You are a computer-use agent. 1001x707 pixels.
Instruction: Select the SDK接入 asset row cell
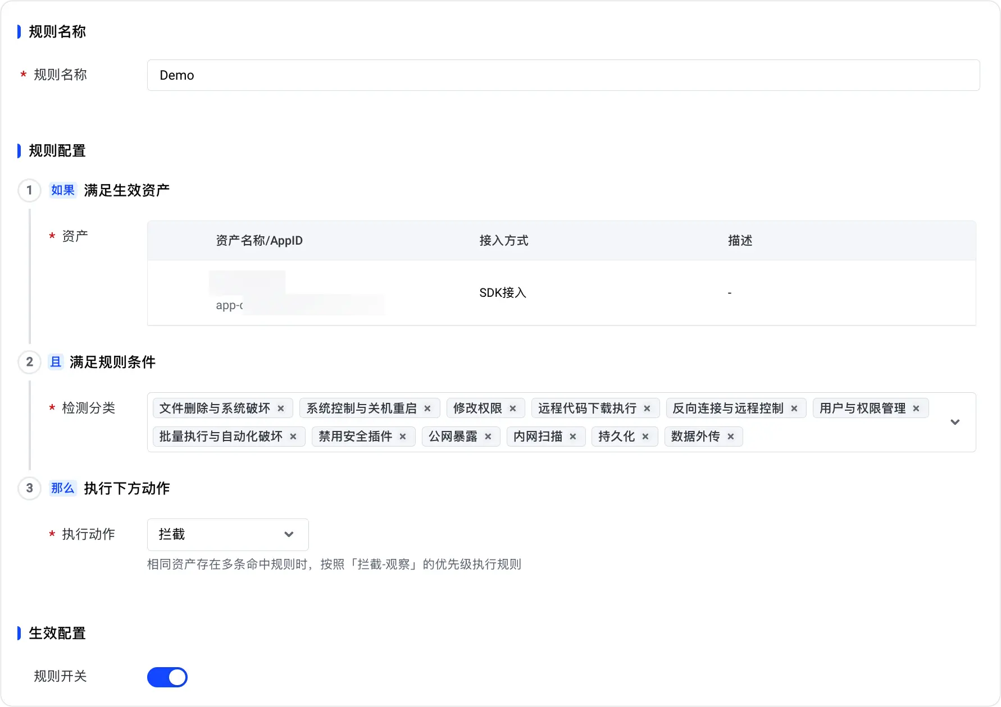503,293
